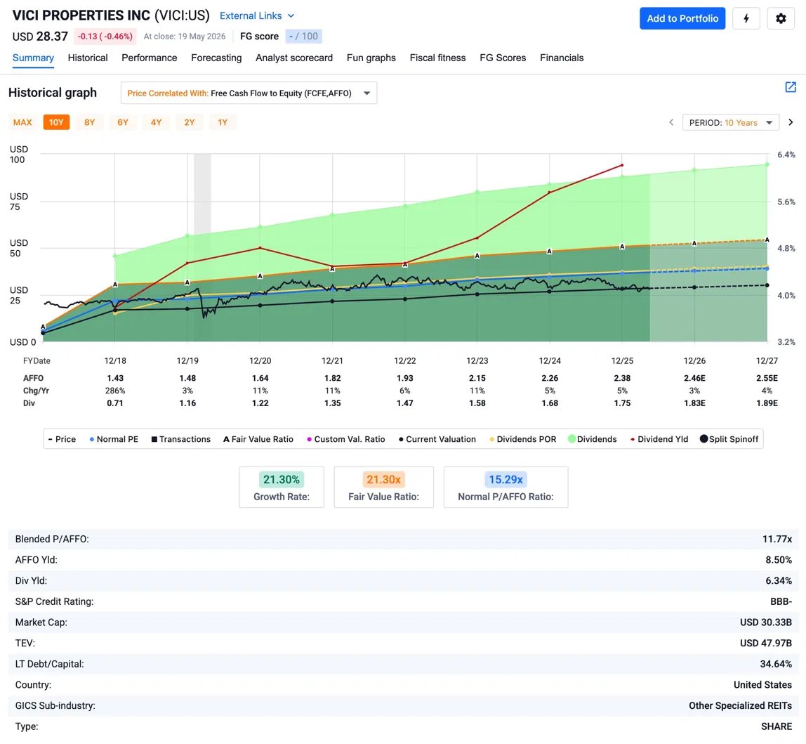The image size is (806, 744).
Task: Toggle Fair Value Ratio legend entry
Action: 258,439
